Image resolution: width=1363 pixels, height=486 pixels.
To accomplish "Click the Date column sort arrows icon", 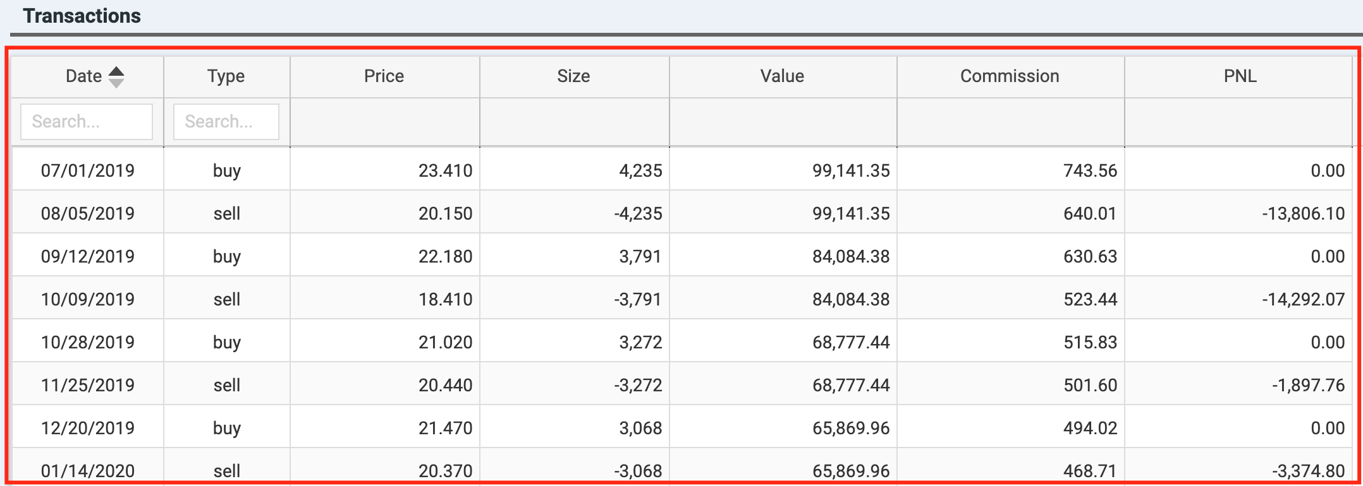I will [116, 77].
